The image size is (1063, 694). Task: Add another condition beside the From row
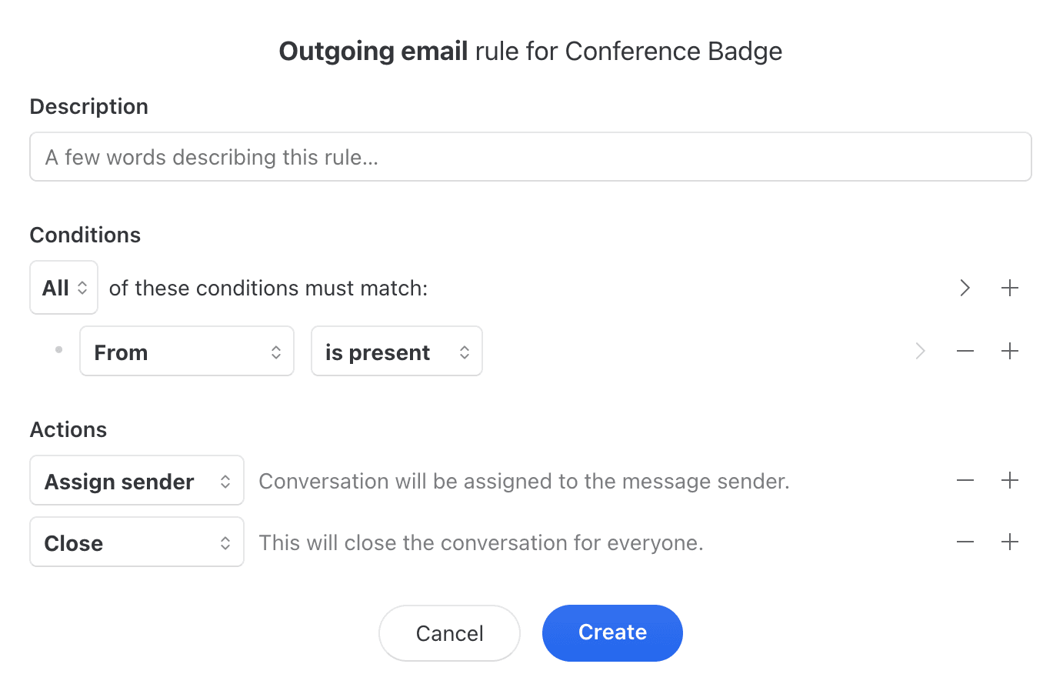(1010, 351)
